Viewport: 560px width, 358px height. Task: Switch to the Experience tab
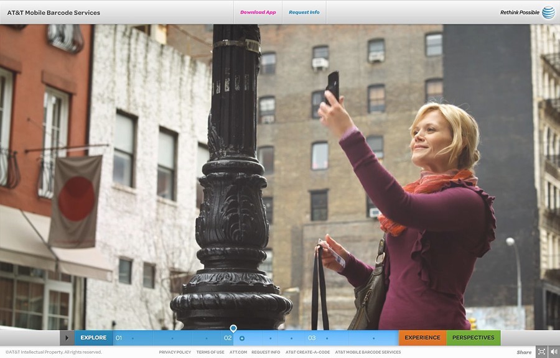pyautogui.click(x=422, y=338)
